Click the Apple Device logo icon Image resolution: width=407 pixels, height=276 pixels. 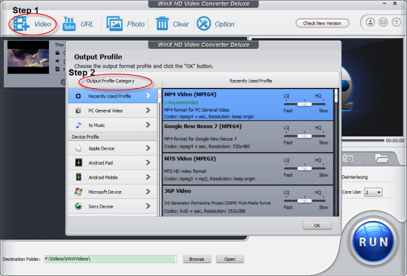(78, 148)
